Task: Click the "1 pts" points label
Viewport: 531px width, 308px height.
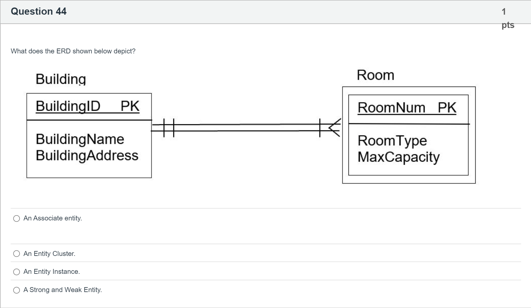Action: (x=508, y=18)
